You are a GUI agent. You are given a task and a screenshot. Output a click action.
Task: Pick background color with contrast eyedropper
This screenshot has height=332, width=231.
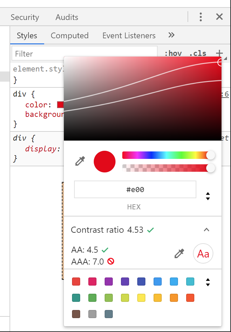(179, 253)
